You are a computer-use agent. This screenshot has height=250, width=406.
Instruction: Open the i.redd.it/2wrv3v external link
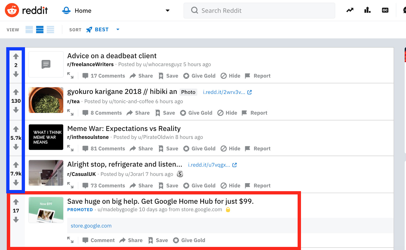pyautogui.click(x=227, y=92)
